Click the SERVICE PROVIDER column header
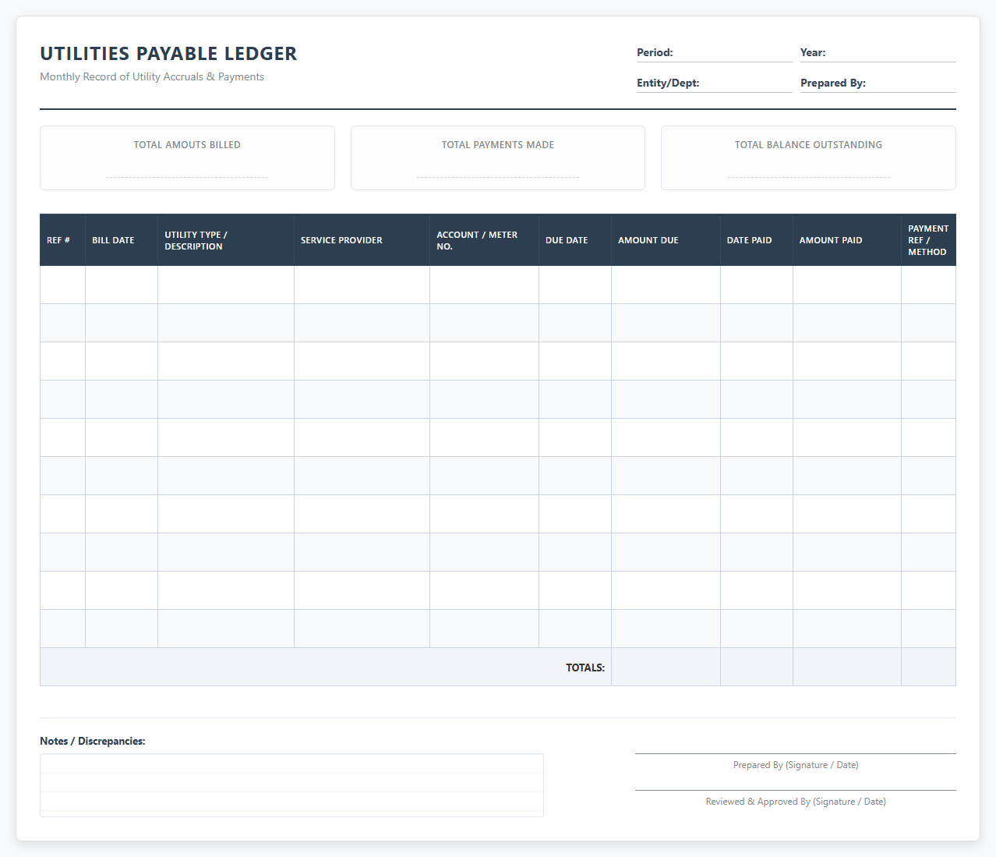Viewport: 996px width, 857px height. 362,240
